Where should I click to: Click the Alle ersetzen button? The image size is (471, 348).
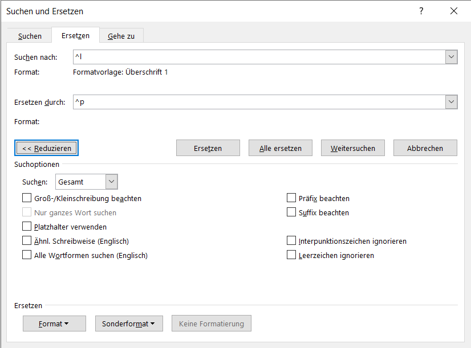280,148
